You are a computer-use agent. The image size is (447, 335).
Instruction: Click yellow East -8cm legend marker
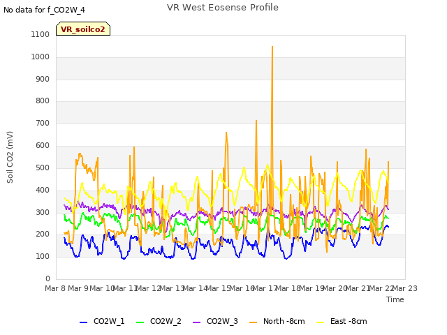coord(321,322)
